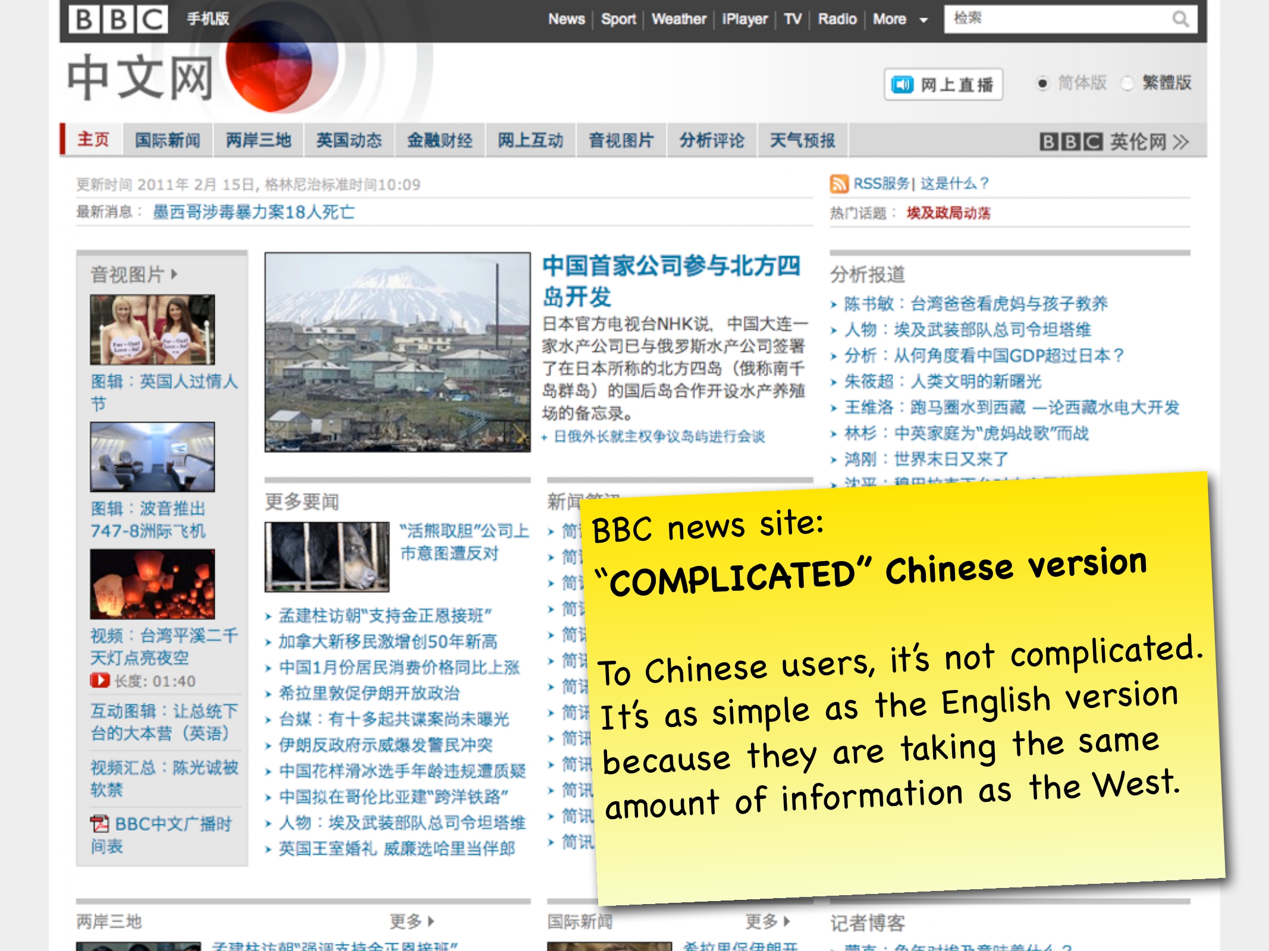Click Weather in top navigation
The width and height of the screenshot is (1269, 951).
(679, 19)
